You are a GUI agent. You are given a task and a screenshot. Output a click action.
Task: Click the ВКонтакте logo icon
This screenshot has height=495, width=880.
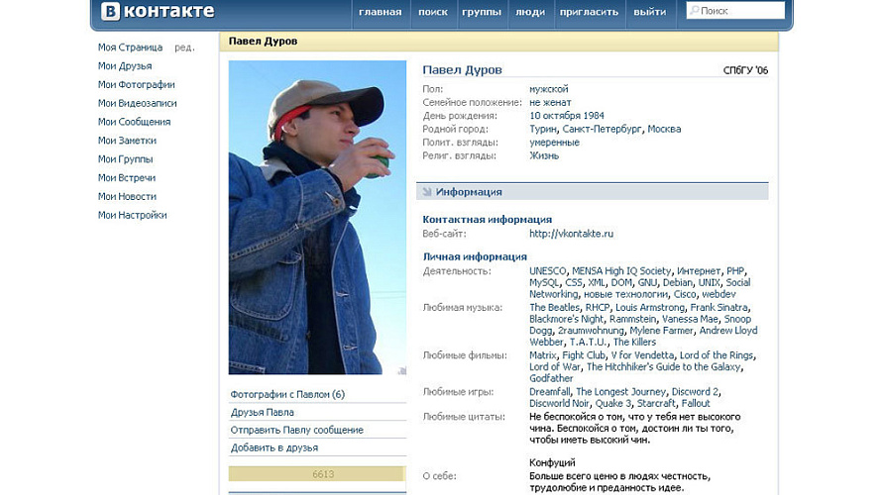(x=111, y=11)
